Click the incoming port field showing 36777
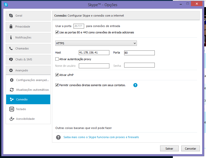 pos(79,26)
